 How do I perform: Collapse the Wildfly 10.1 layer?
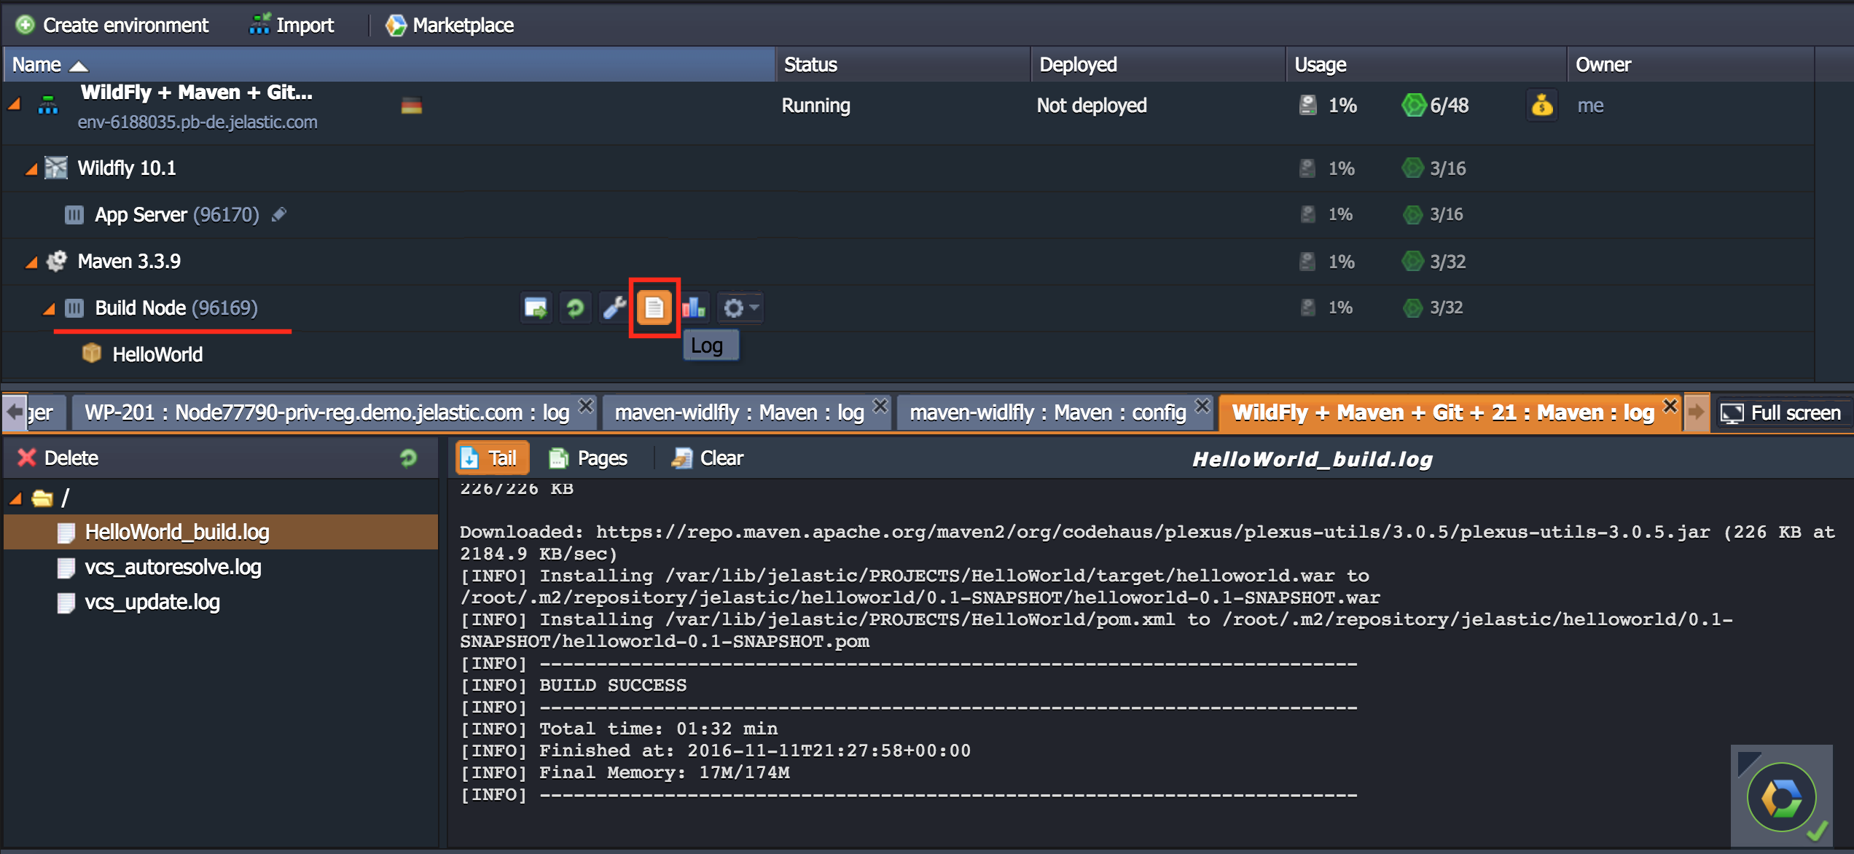pos(31,169)
